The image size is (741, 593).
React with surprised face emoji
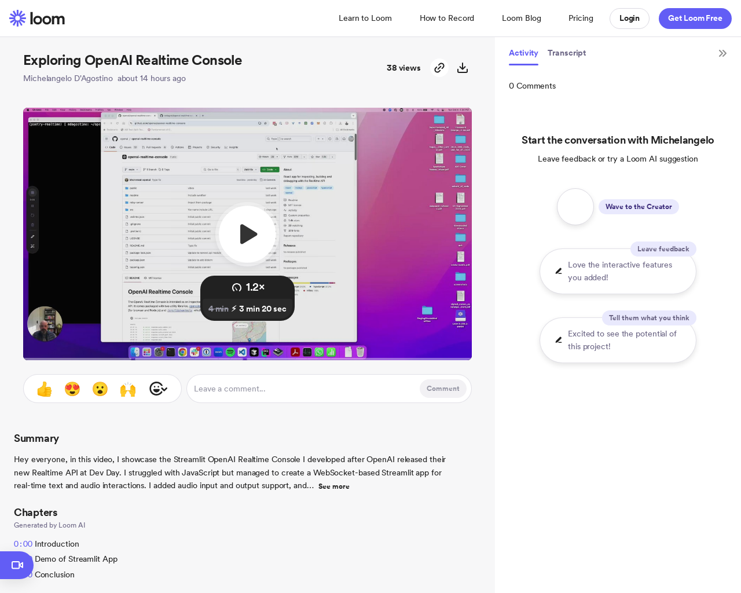pos(100,389)
